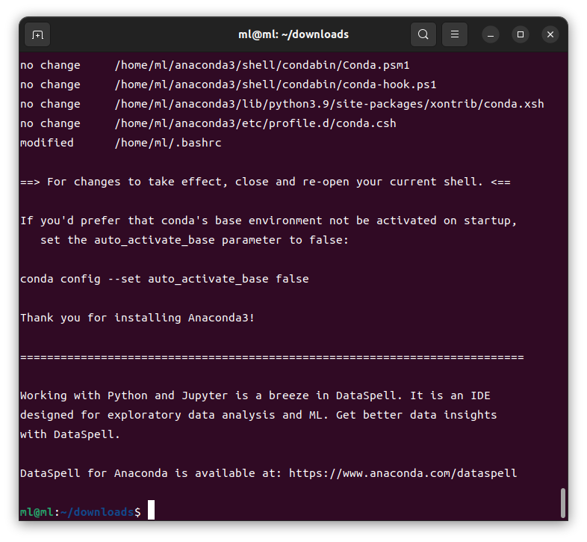Click the 'with DataSpell.' line
The width and height of the screenshot is (587, 542).
[70, 434]
